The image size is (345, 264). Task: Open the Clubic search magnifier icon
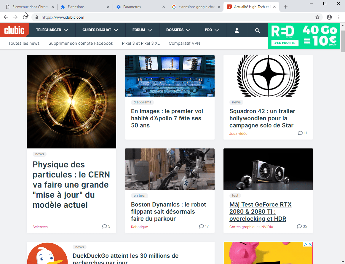point(258,30)
